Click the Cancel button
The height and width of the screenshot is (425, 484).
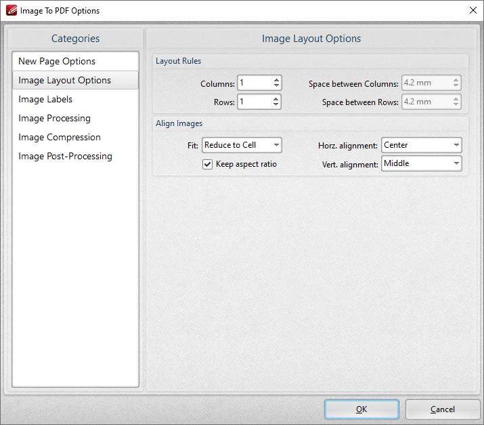click(x=442, y=409)
